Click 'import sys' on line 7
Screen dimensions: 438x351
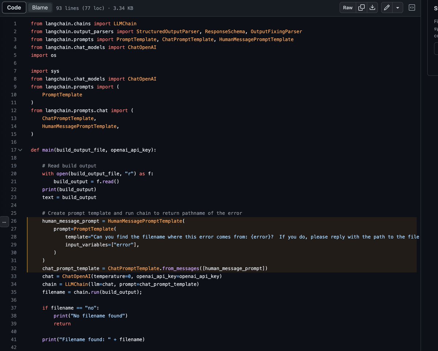tap(45, 71)
